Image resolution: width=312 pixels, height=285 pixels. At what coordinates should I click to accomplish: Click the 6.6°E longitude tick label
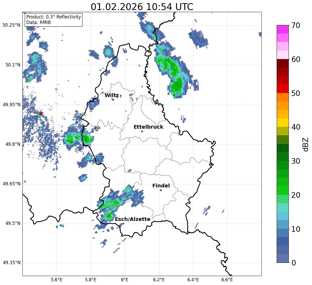(227, 280)
